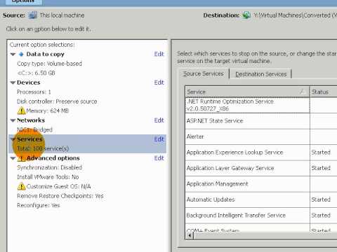Sort by the Service column header
This screenshot has height=252, width=337.
click(247, 92)
